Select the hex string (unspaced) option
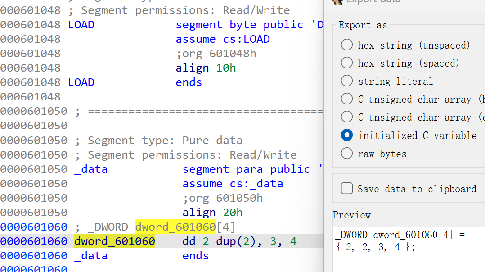The image size is (485, 272). coord(347,45)
